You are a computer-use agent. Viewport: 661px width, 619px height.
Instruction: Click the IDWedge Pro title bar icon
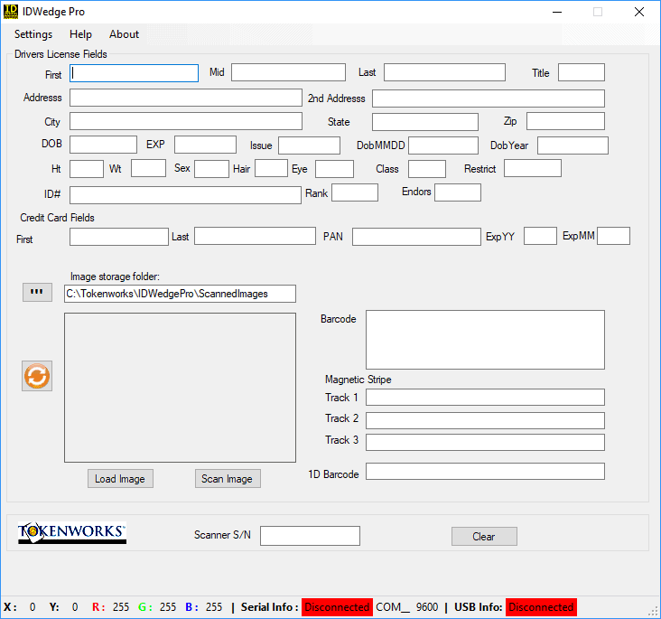pyautogui.click(x=11, y=12)
